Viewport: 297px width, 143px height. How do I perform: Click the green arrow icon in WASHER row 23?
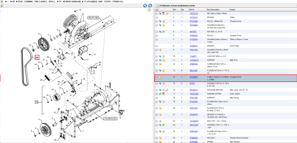[x=163, y=125]
